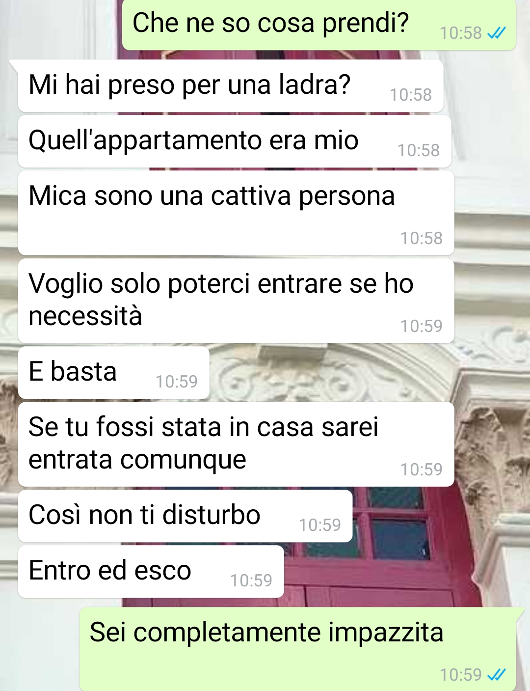This screenshot has width=530, height=691.
Task: Tap the red door in chat wallpaper
Action: tap(393, 545)
